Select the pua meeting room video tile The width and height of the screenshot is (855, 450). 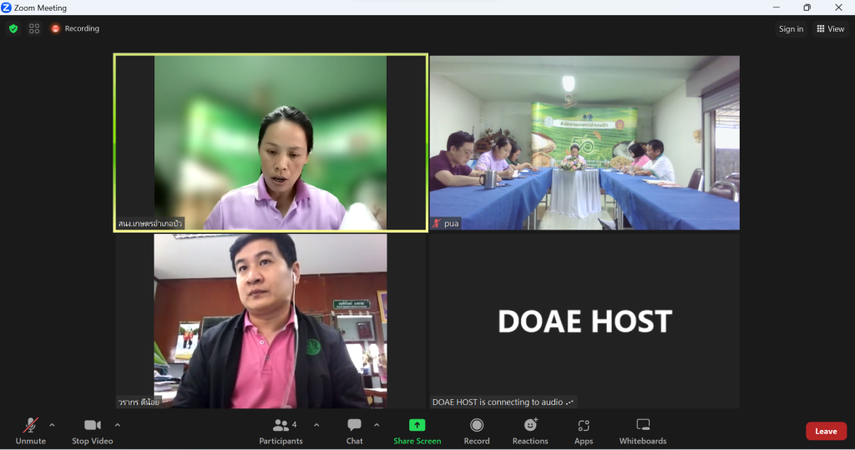click(x=584, y=142)
